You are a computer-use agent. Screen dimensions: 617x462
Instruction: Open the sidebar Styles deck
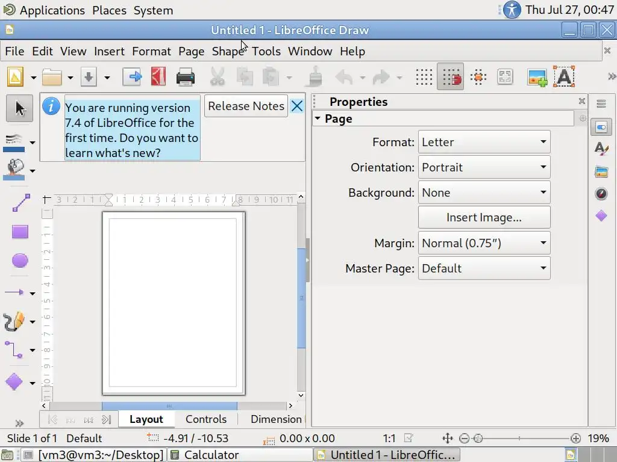tap(601, 149)
